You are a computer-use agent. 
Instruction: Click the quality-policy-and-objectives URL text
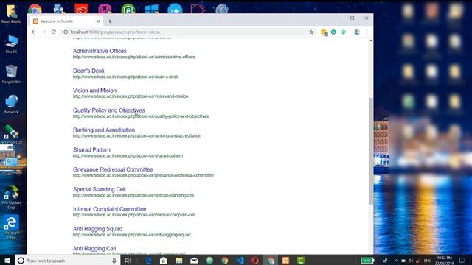pos(141,116)
